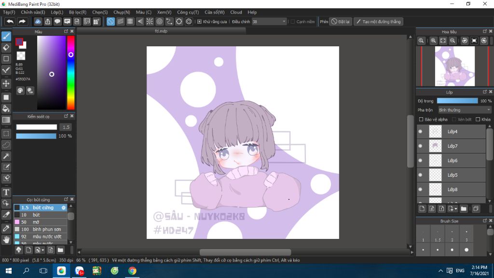The width and height of the screenshot is (494, 278).
Task: Select the Magic Wand tool
Action: [x=6, y=156]
